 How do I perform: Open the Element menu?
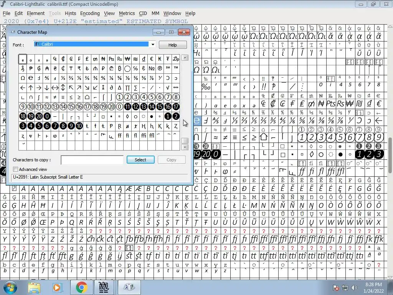click(x=36, y=13)
